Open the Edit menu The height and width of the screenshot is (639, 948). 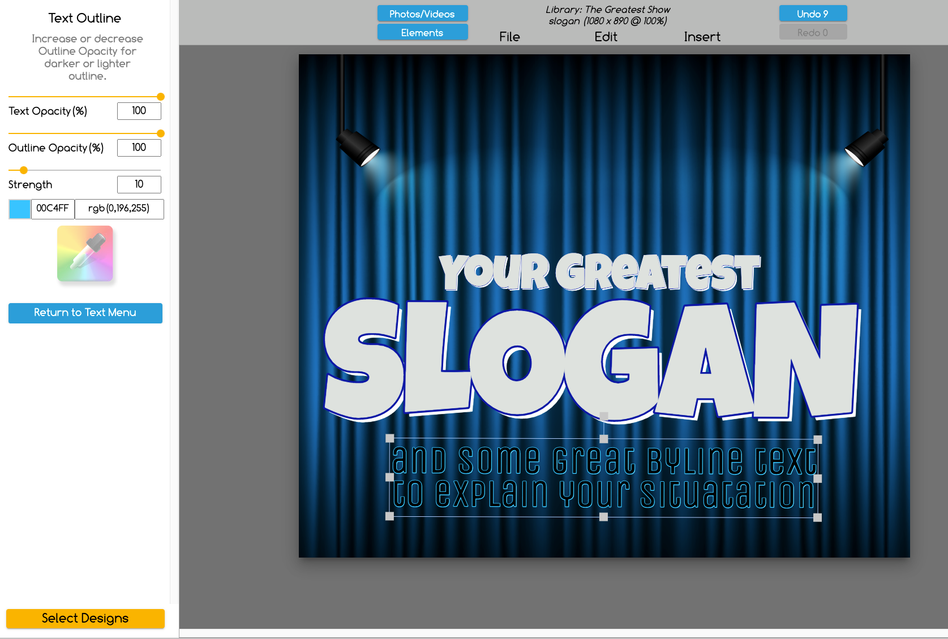(x=605, y=37)
